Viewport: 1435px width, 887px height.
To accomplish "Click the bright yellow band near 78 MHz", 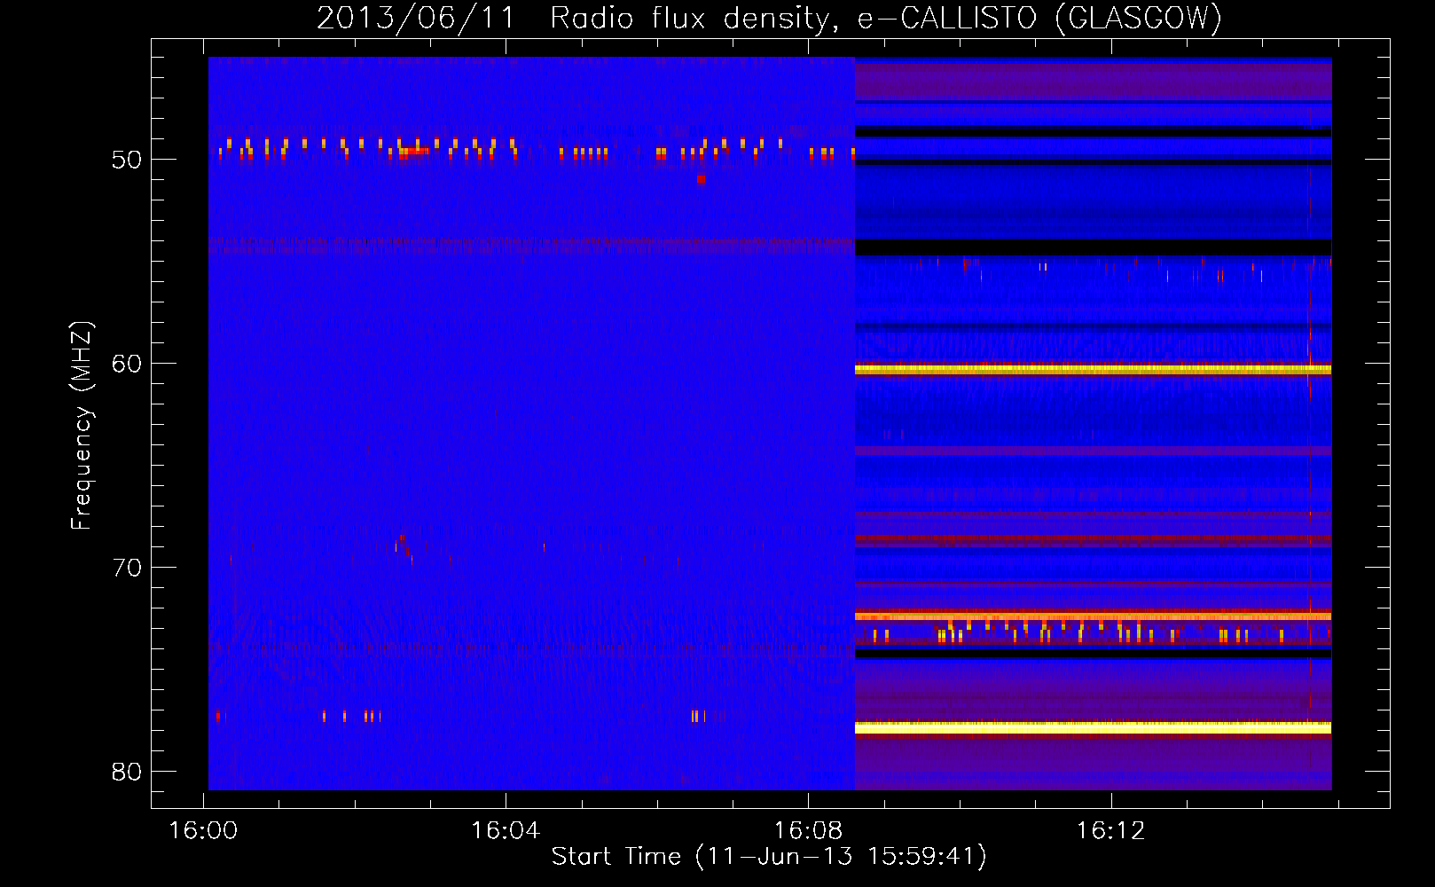I will coord(1093,727).
